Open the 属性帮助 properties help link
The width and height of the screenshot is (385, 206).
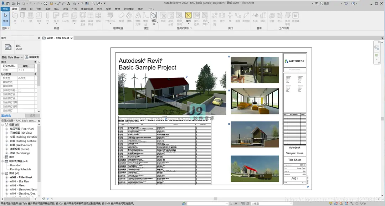tap(6, 115)
